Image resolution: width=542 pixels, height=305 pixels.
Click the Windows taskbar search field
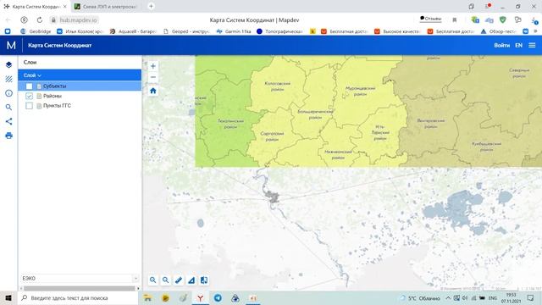click(x=79, y=297)
